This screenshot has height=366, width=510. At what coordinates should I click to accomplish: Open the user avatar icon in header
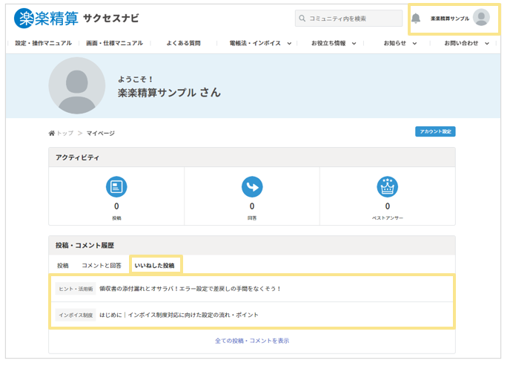pyautogui.click(x=481, y=18)
